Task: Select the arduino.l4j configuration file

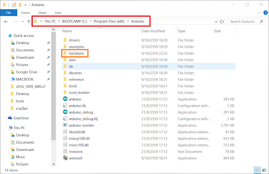Action: click(x=148, y=105)
